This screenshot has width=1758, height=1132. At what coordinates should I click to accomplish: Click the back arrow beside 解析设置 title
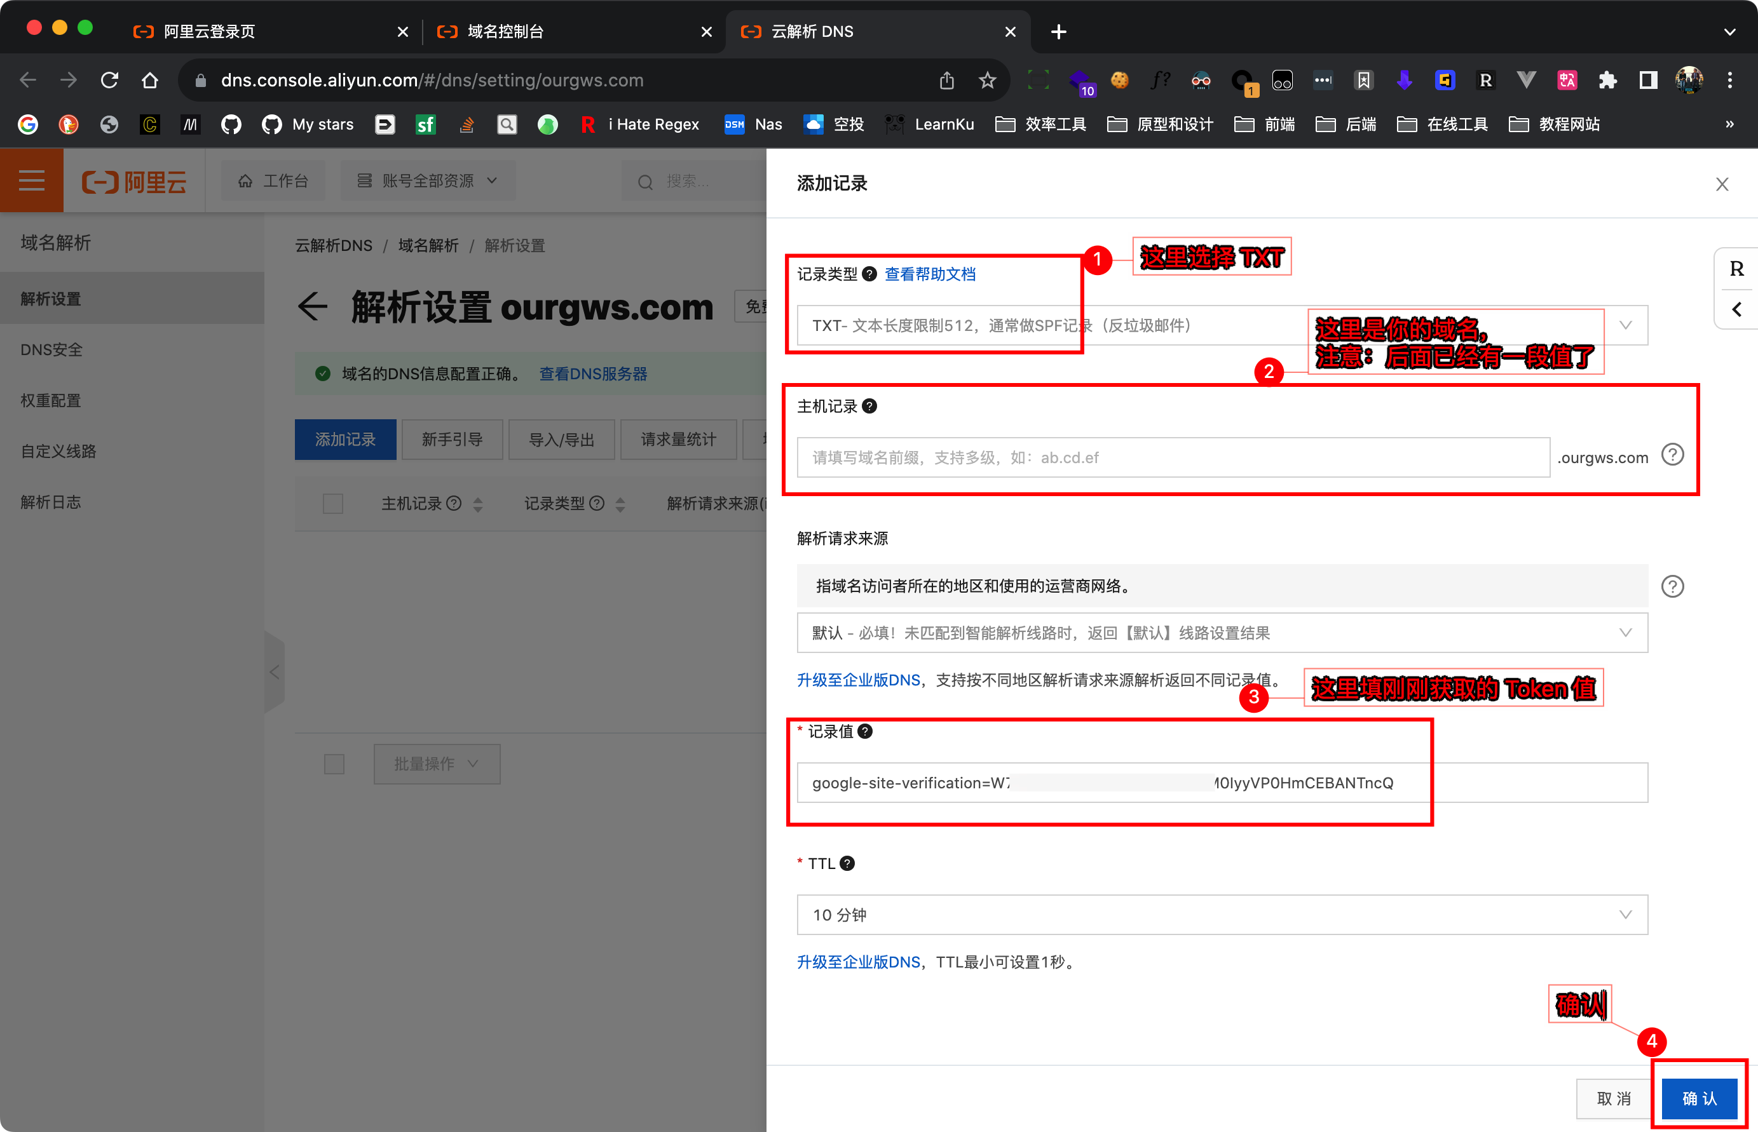coord(313,307)
